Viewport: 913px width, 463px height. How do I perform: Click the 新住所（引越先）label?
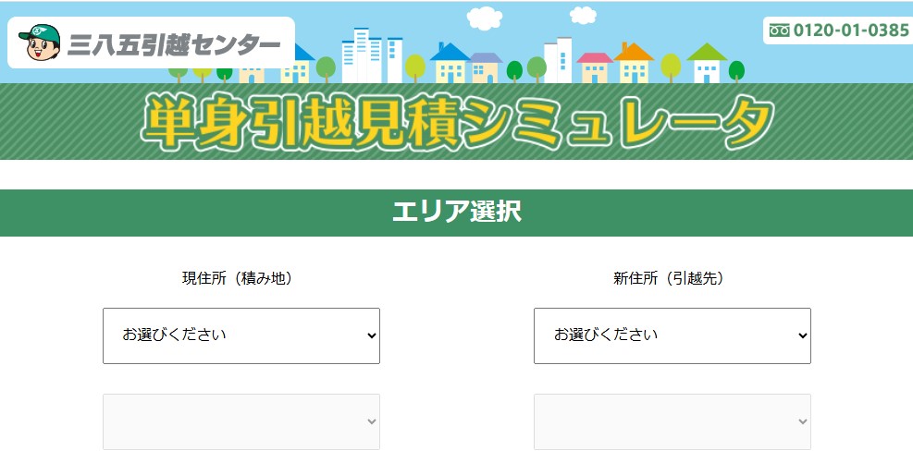coord(669,278)
